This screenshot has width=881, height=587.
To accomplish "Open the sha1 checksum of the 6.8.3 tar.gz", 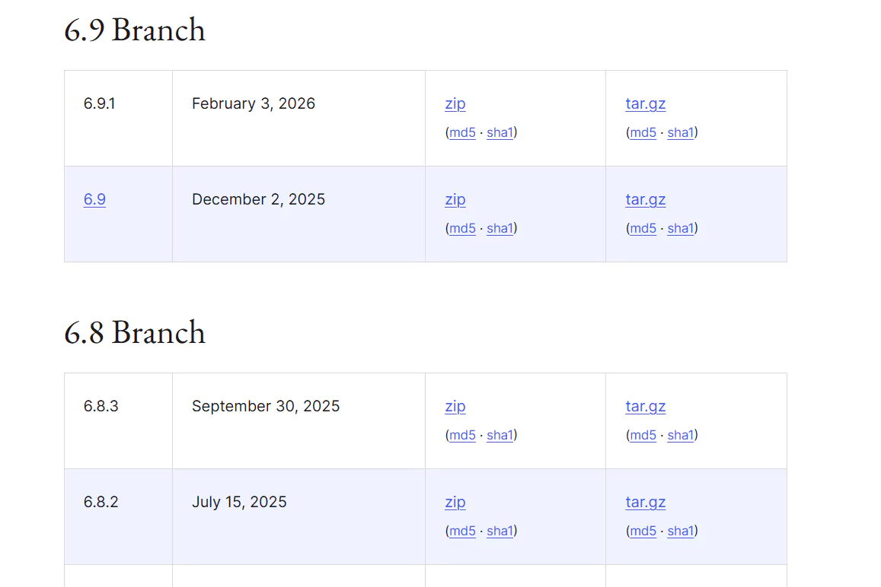I will pos(680,435).
